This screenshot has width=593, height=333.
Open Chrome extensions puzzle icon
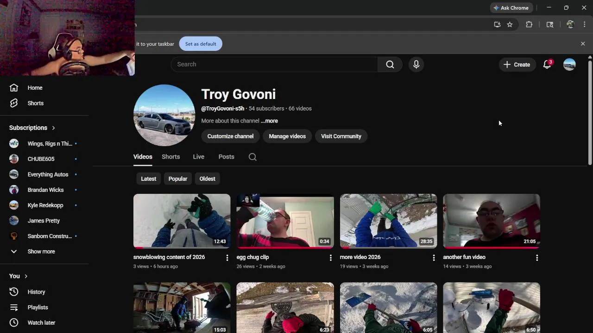(x=529, y=25)
